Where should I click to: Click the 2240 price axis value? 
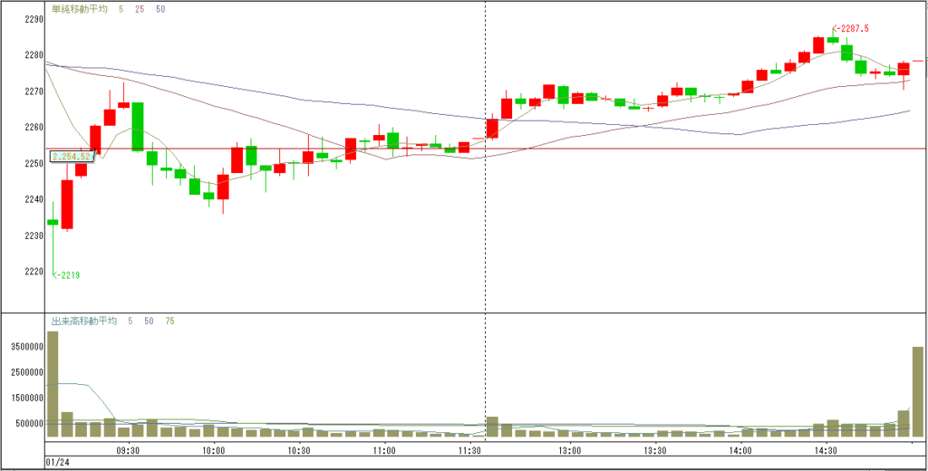point(34,199)
